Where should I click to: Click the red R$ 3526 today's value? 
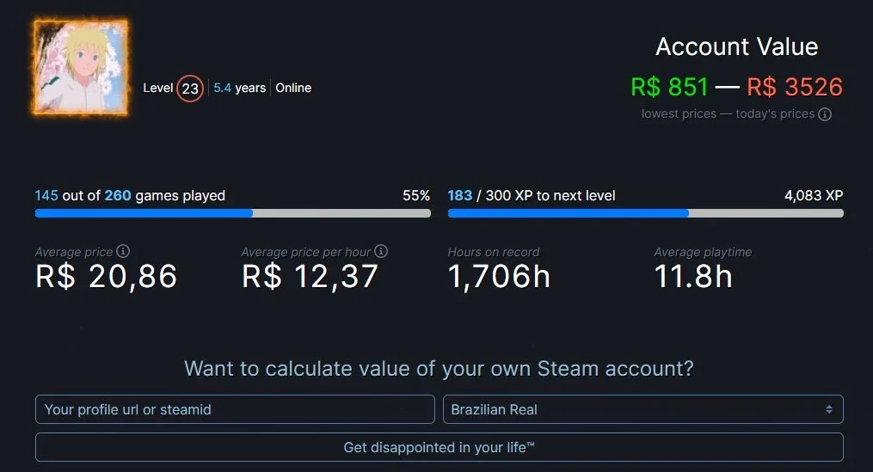[795, 87]
